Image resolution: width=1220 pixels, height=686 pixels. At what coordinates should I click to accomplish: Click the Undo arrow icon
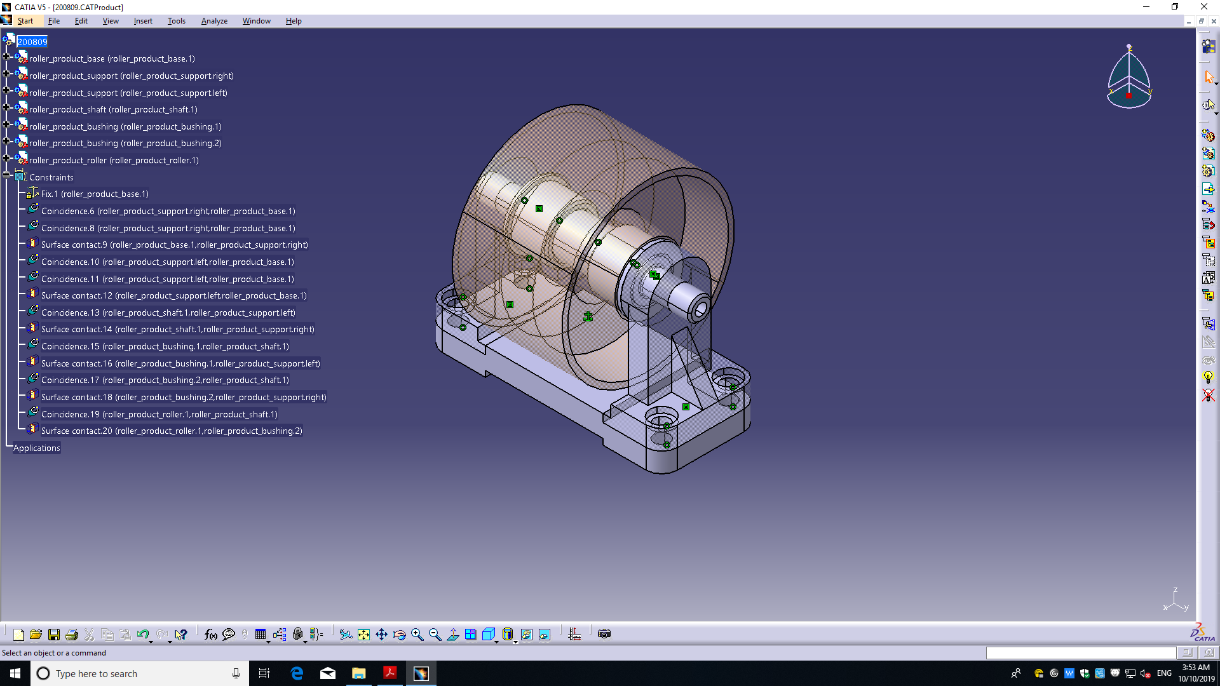tap(142, 635)
